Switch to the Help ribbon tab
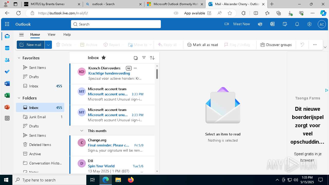The width and height of the screenshot is (329, 185). [x=67, y=34]
